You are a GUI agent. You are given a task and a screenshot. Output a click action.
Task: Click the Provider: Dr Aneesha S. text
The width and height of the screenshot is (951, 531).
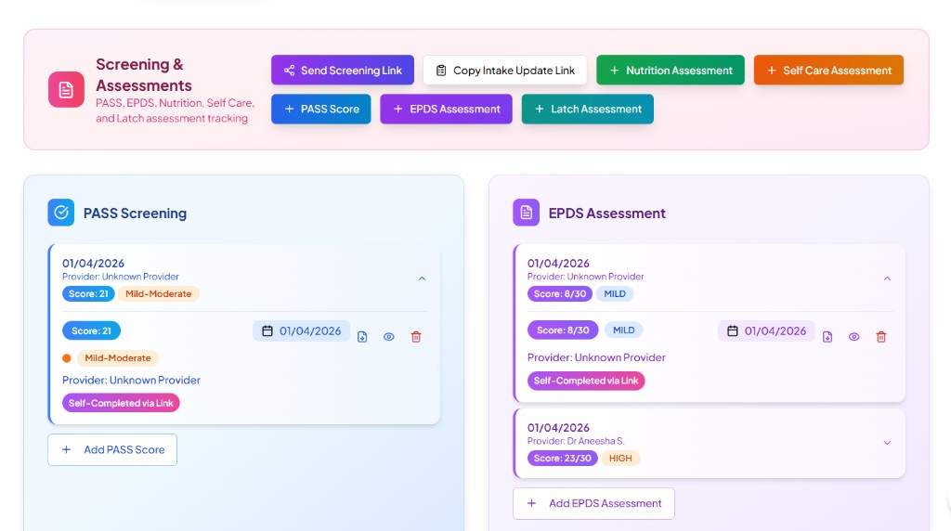pos(576,441)
